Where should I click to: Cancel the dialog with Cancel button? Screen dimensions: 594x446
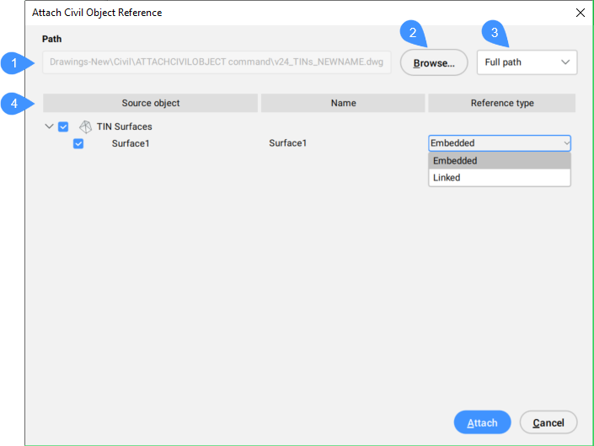pyautogui.click(x=548, y=422)
